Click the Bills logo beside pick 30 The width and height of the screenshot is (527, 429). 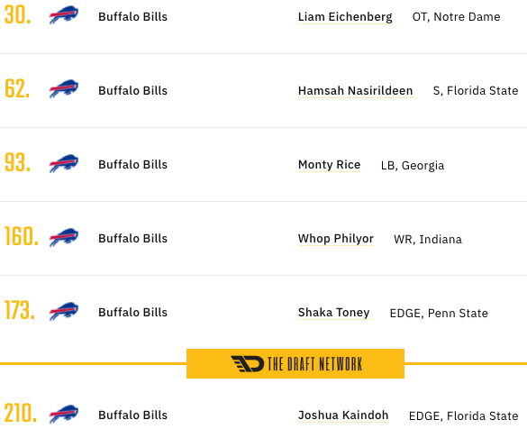click(x=64, y=14)
